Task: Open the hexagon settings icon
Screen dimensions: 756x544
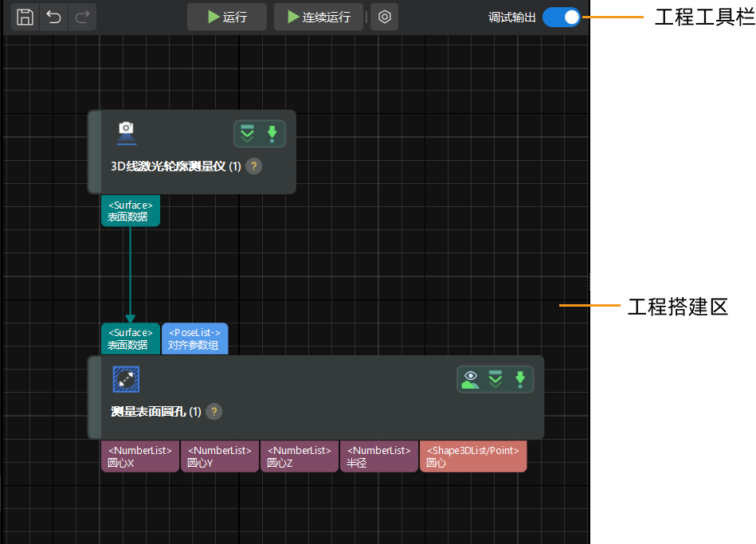Action: [x=384, y=17]
